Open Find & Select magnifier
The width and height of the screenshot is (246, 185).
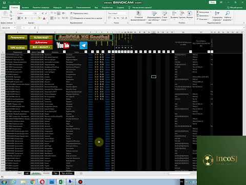(228, 16)
